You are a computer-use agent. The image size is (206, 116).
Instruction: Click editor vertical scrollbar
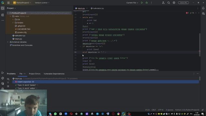point(200,45)
